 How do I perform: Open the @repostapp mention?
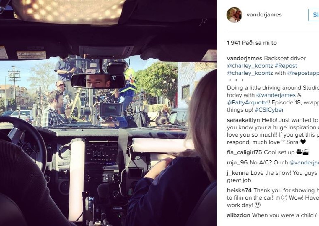(x=303, y=73)
